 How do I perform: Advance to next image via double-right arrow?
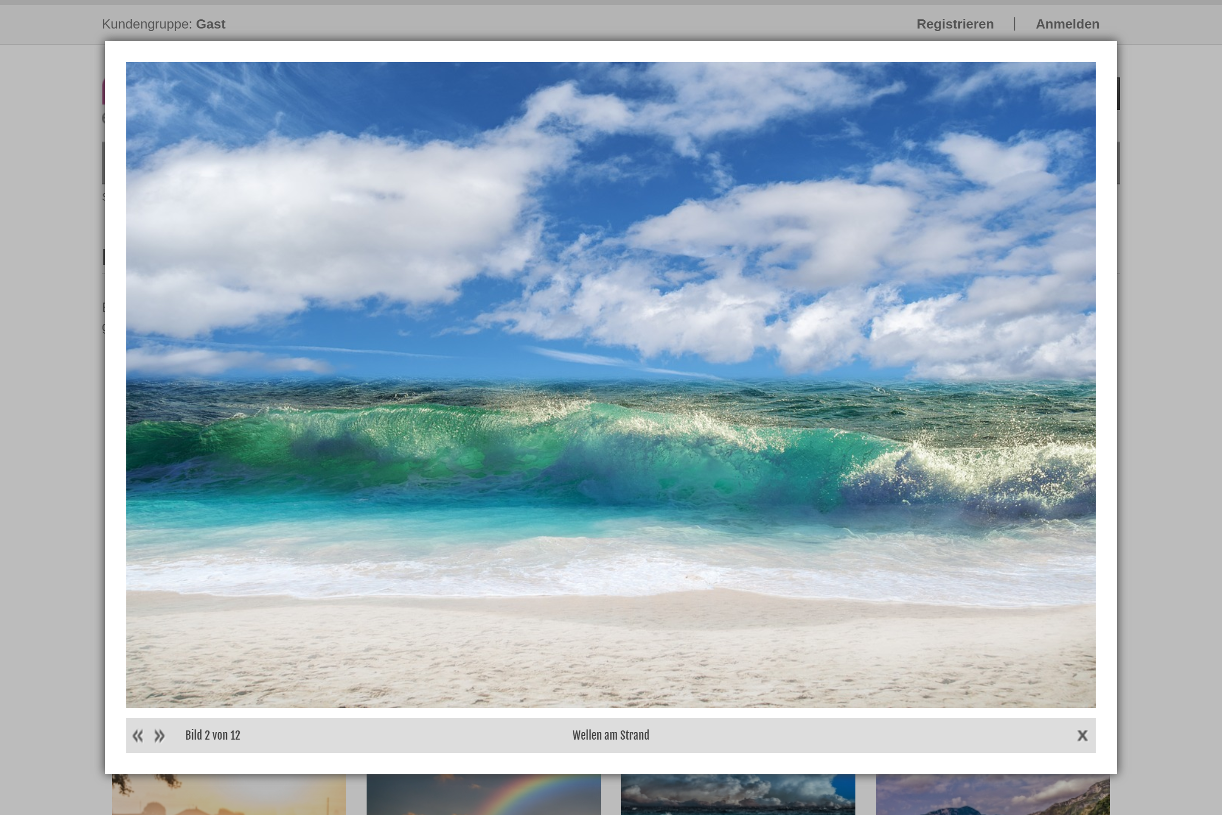click(159, 736)
